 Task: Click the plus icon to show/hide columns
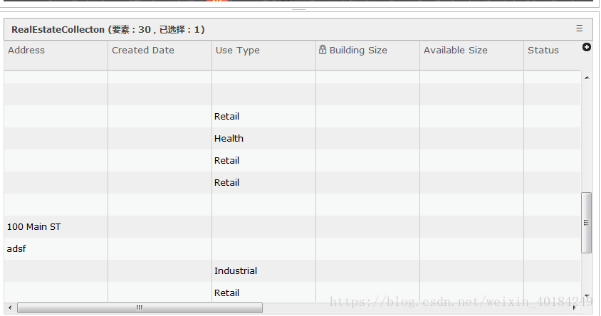tap(587, 47)
